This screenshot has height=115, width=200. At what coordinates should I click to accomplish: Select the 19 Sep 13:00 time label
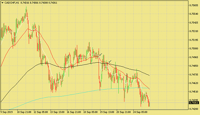107,112
